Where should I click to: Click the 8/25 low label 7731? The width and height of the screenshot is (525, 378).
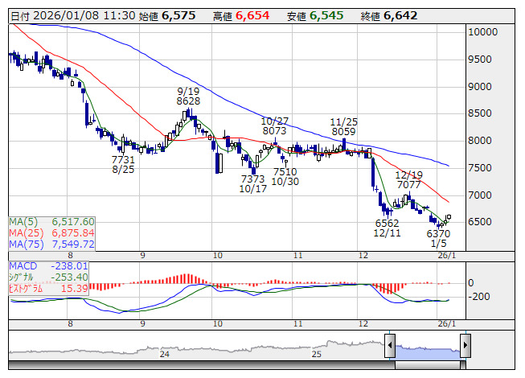point(123,159)
